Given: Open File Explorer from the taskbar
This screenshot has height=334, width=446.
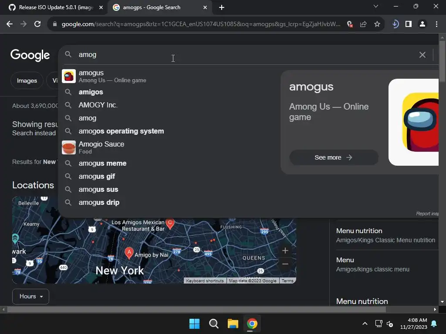Looking at the screenshot, I should (x=233, y=324).
